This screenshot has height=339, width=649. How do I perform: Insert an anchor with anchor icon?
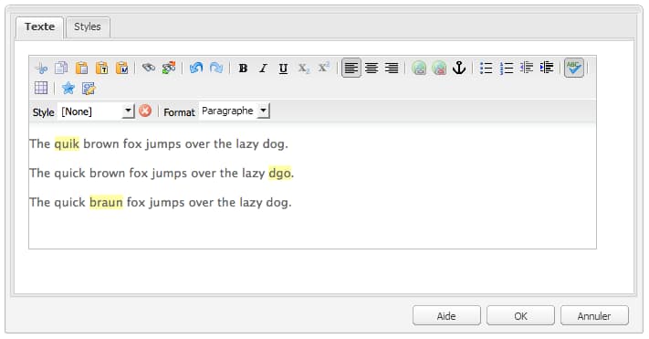(459, 68)
